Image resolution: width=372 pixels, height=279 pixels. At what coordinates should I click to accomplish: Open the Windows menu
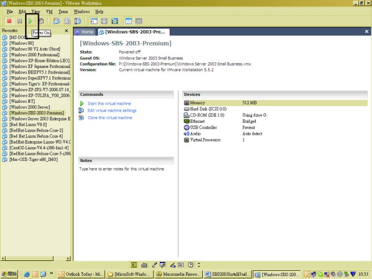[82, 12]
